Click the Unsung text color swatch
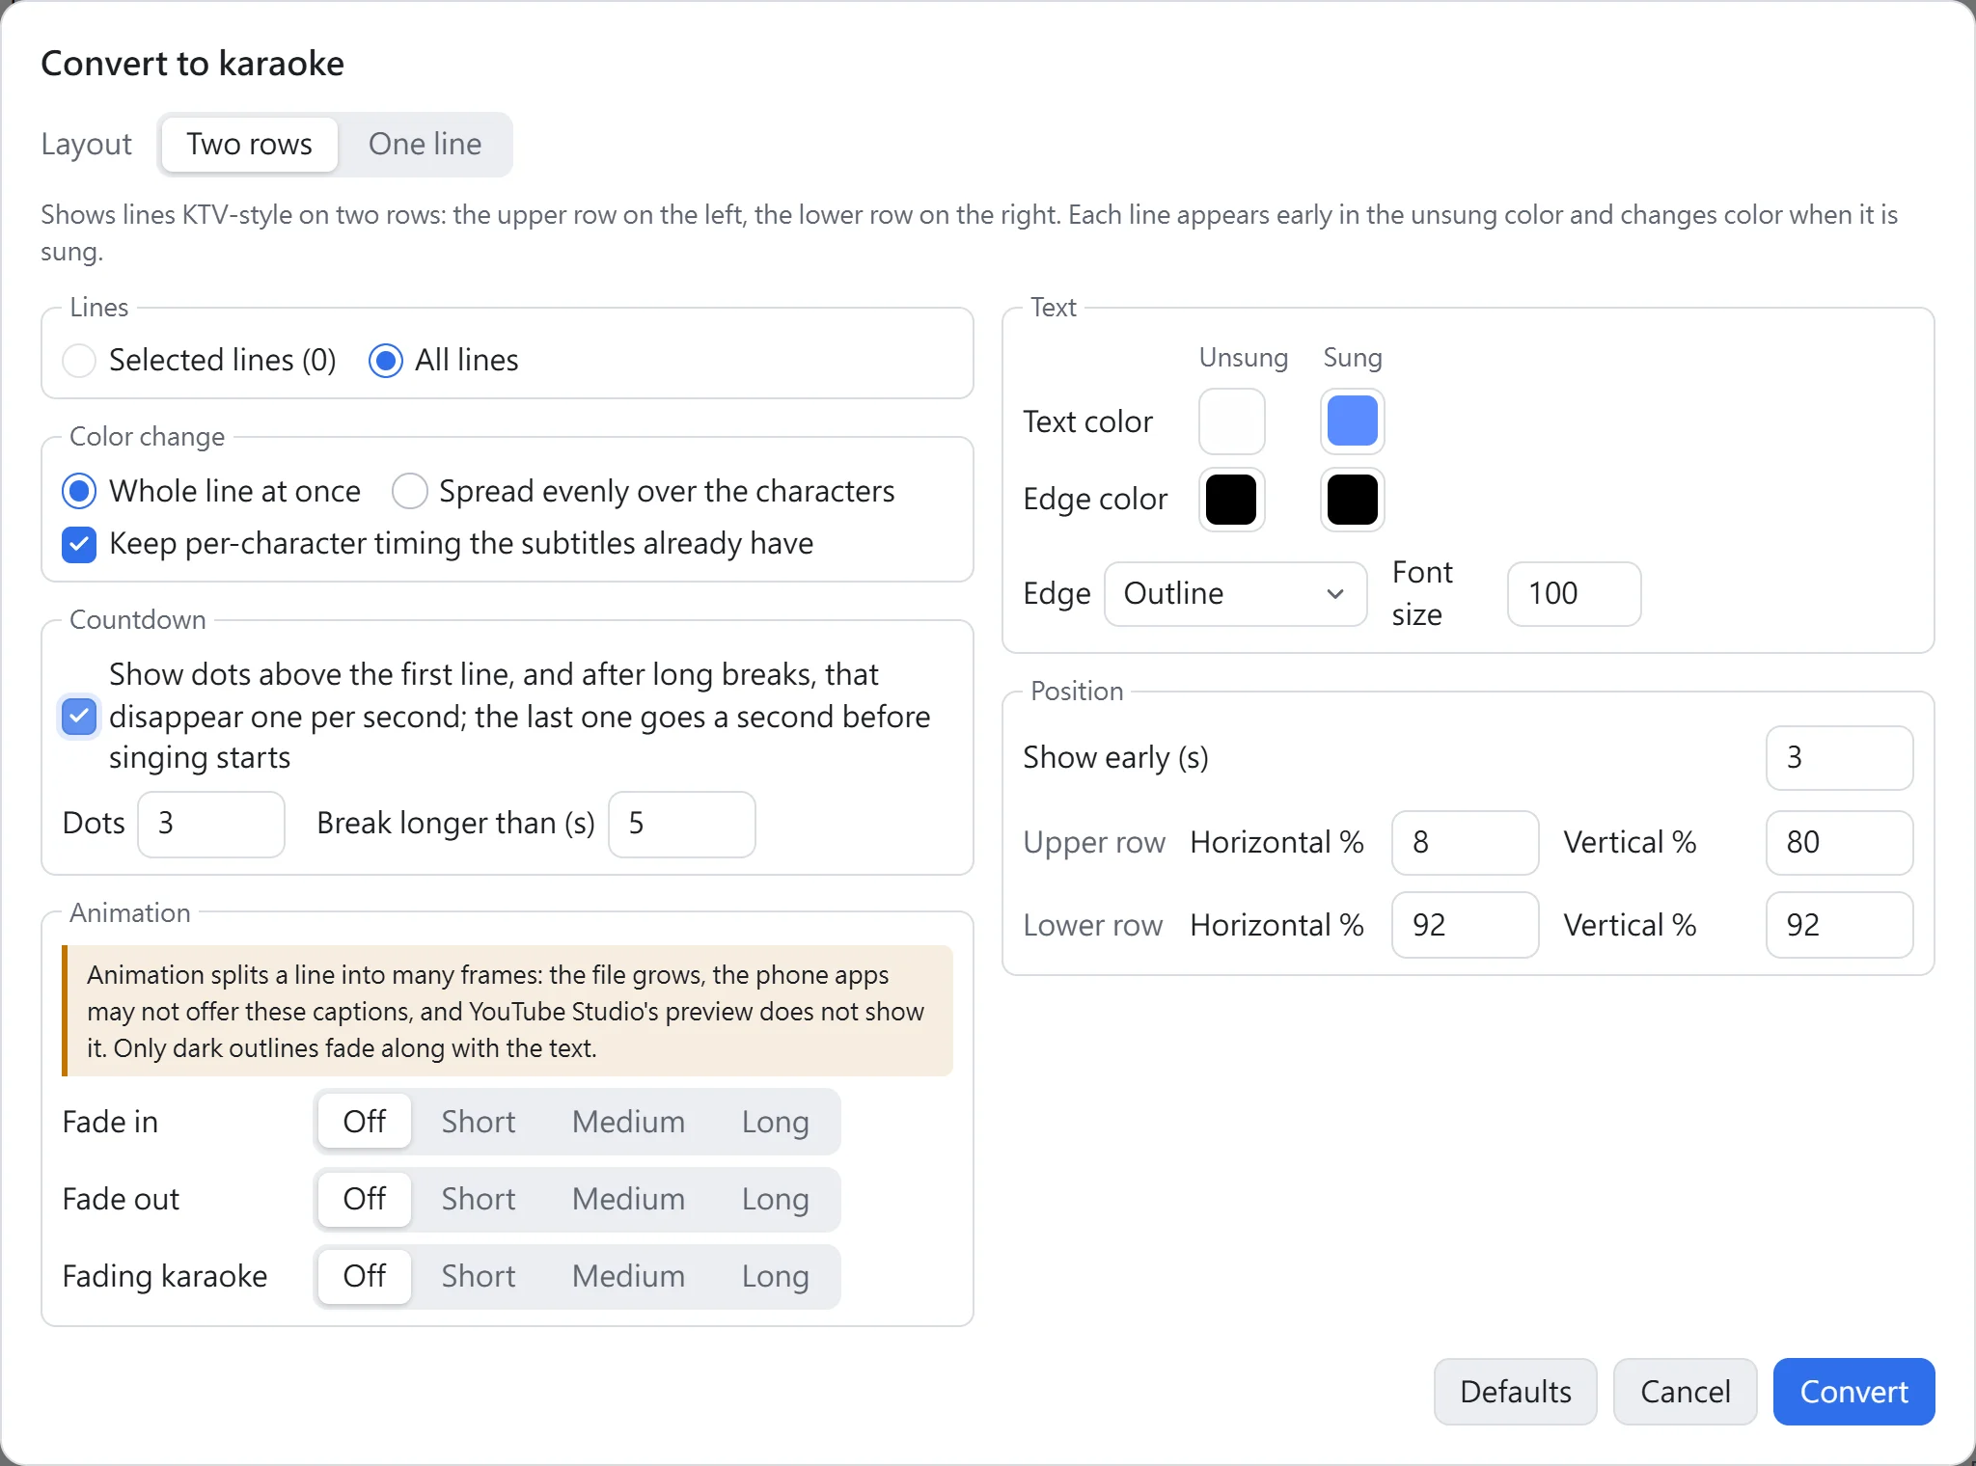The width and height of the screenshot is (1976, 1466). tap(1231, 421)
